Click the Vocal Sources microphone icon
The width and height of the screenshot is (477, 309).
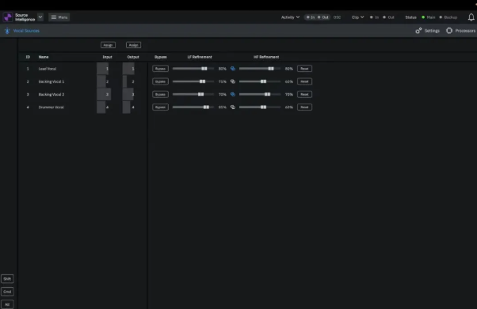7,31
